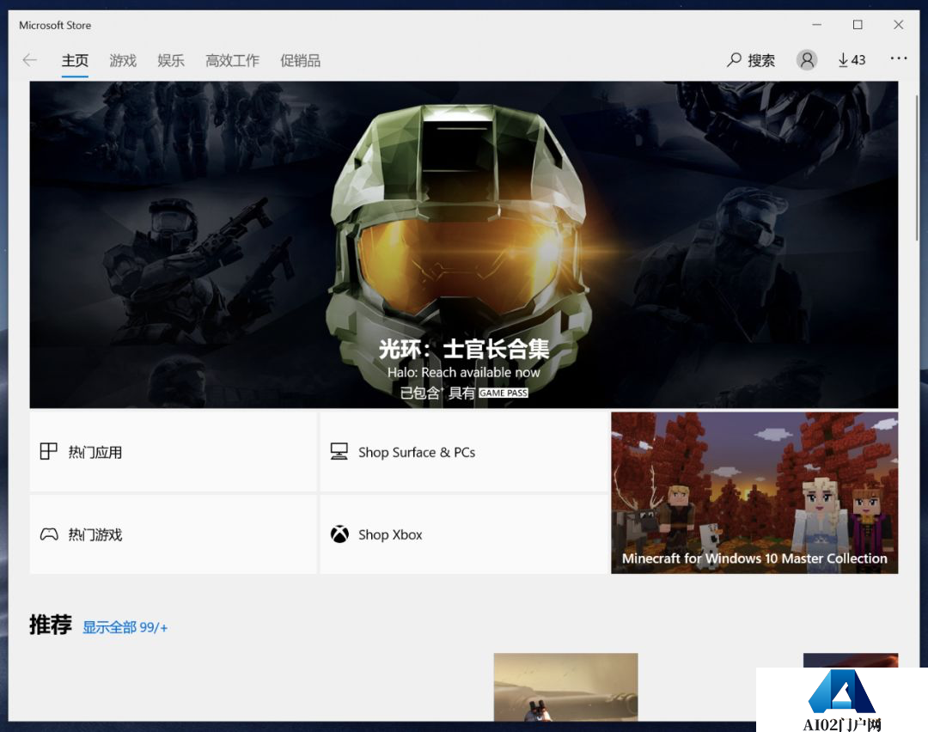Select the 高效工作 tab
This screenshot has height=732, width=928.
tap(233, 60)
